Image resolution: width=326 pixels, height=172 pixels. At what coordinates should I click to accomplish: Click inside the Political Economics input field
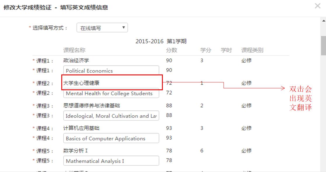tap(111, 71)
